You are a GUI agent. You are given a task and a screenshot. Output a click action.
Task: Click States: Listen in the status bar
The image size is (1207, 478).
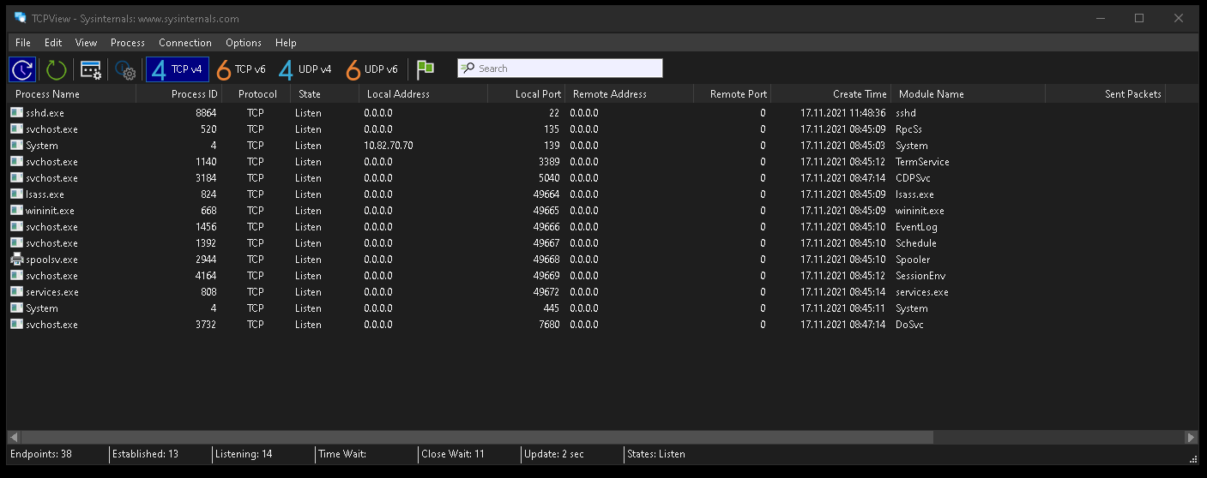656,454
